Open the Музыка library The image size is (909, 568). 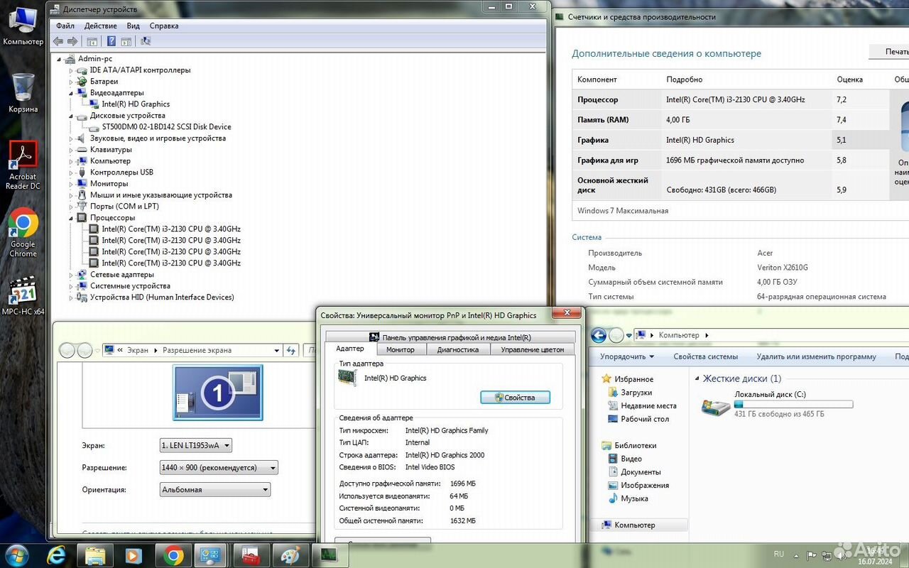pos(628,498)
